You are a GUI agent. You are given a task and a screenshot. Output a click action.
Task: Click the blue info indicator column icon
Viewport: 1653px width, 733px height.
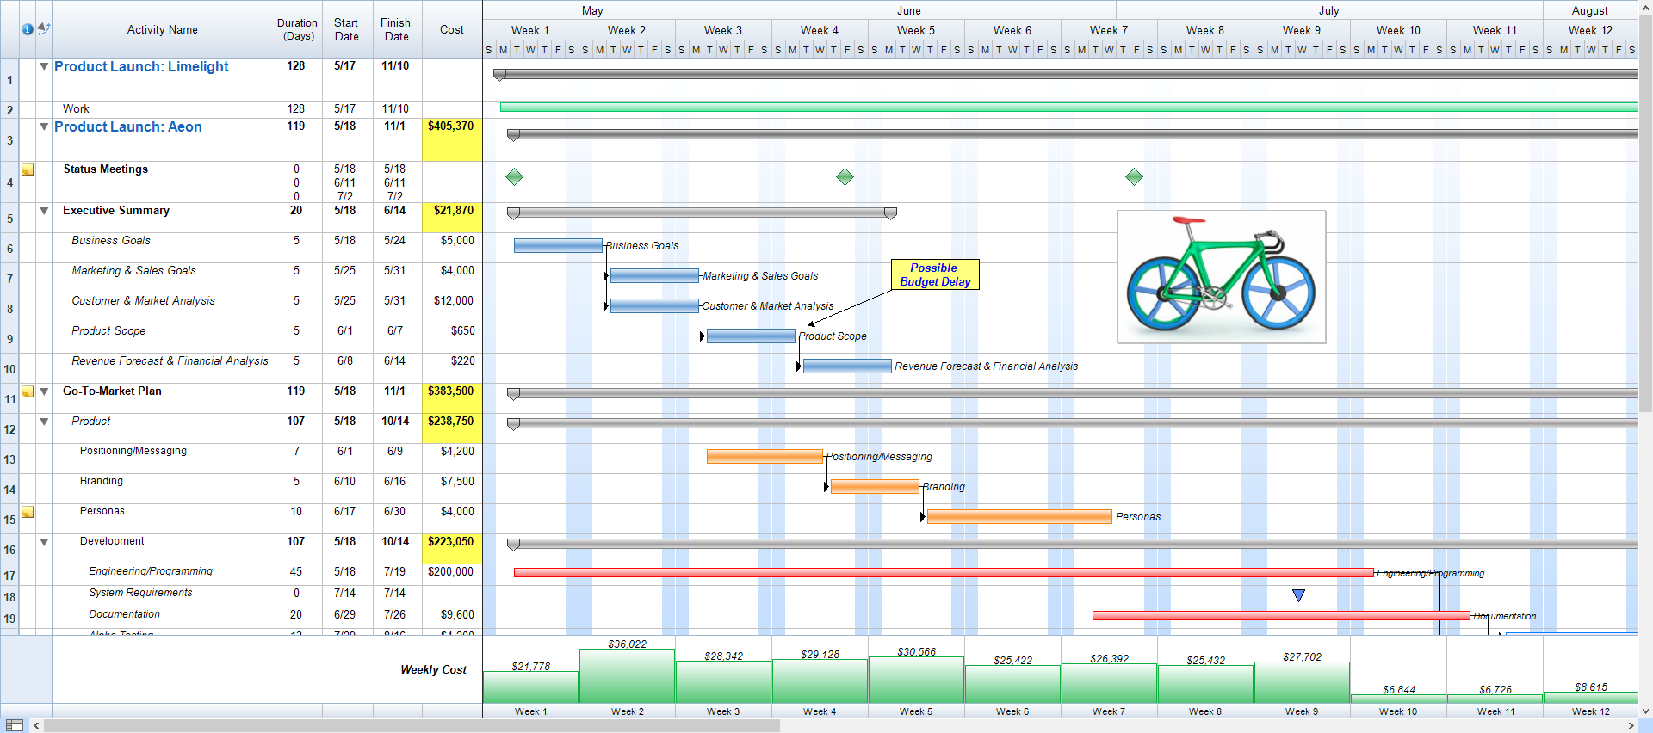(27, 29)
